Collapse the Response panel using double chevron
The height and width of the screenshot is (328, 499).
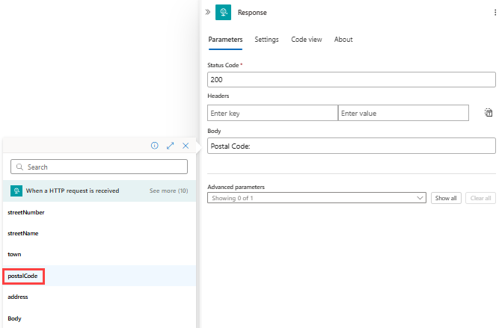pyautogui.click(x=207, y=13)
